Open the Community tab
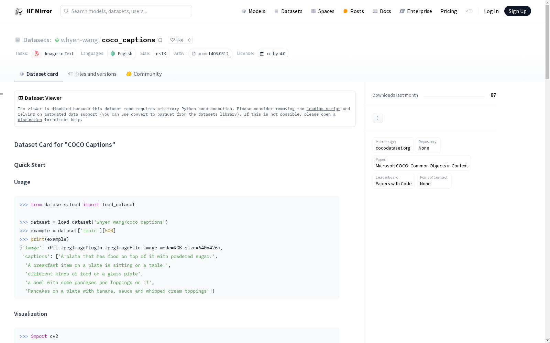This screenshot has width=550, height=343. pos(144,74)
